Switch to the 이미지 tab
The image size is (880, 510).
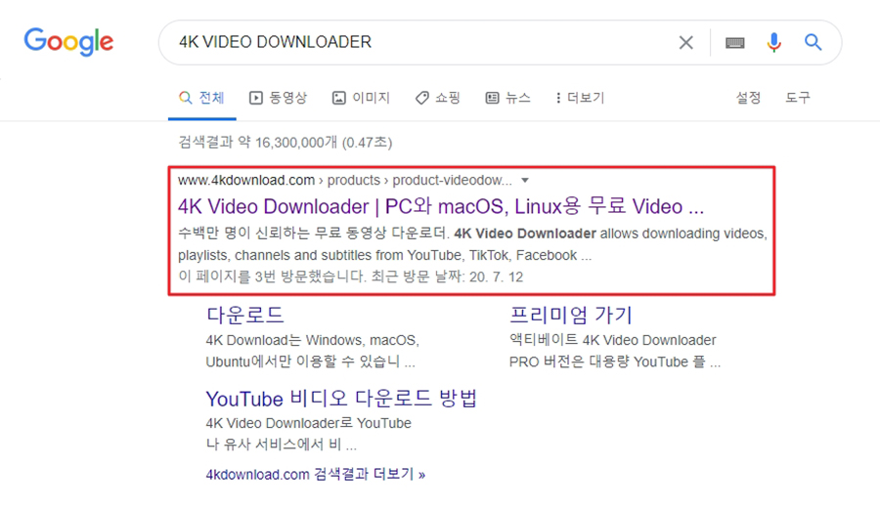361,98
